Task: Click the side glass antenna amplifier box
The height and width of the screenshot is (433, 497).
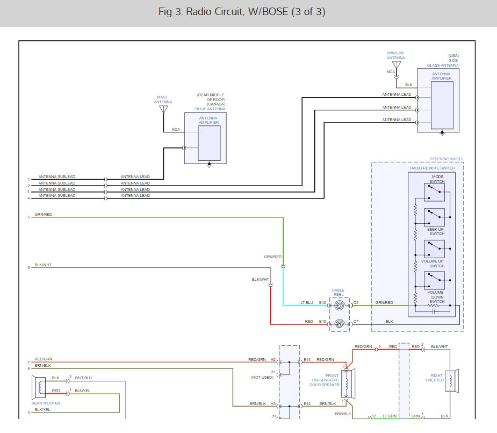Action: [442, 105]
